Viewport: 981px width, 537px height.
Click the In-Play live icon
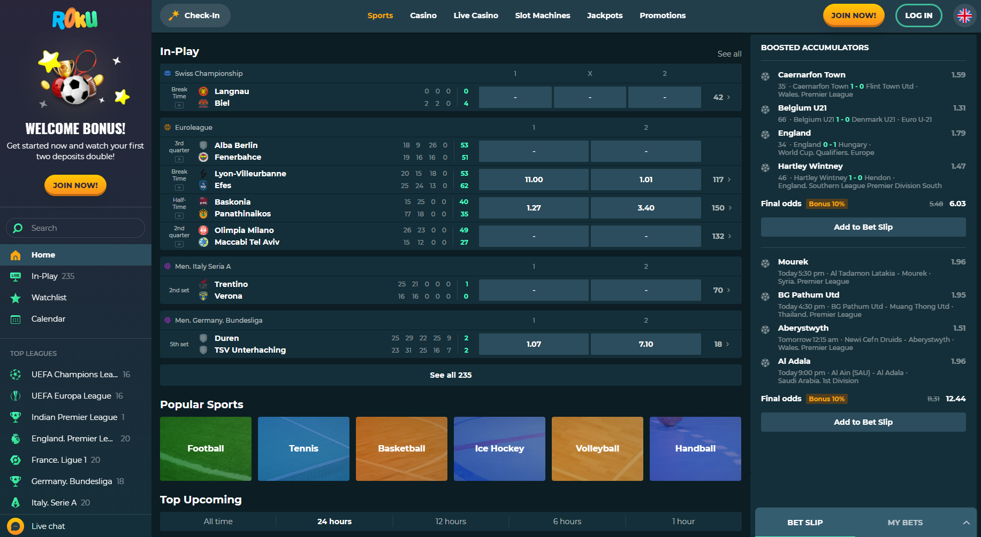(x=16, y=276)
